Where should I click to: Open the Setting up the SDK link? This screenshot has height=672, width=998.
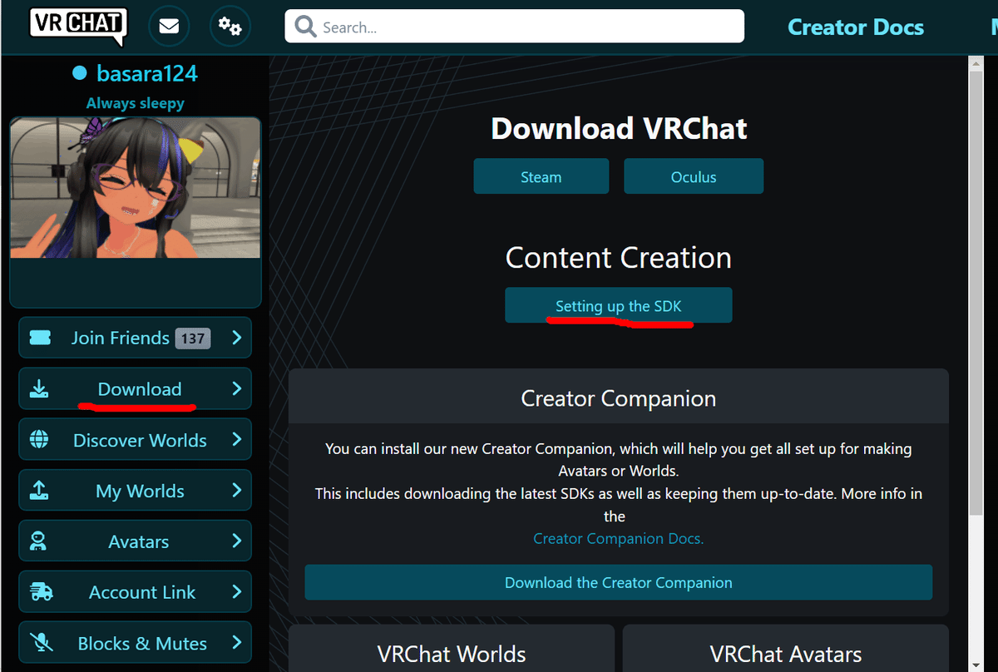[x=618, y=304]
